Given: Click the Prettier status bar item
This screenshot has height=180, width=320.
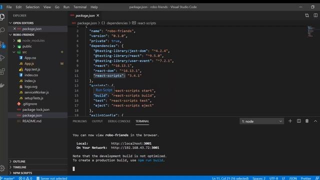Looking at the screenshot, I should point(305,178).
